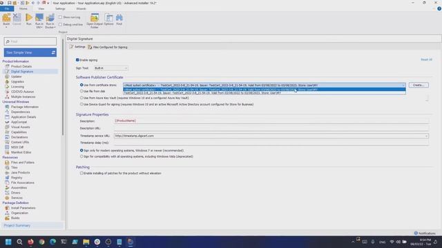The image size is (442, 248).
Task: Open Dependencies page
Action: pos(20,112)
